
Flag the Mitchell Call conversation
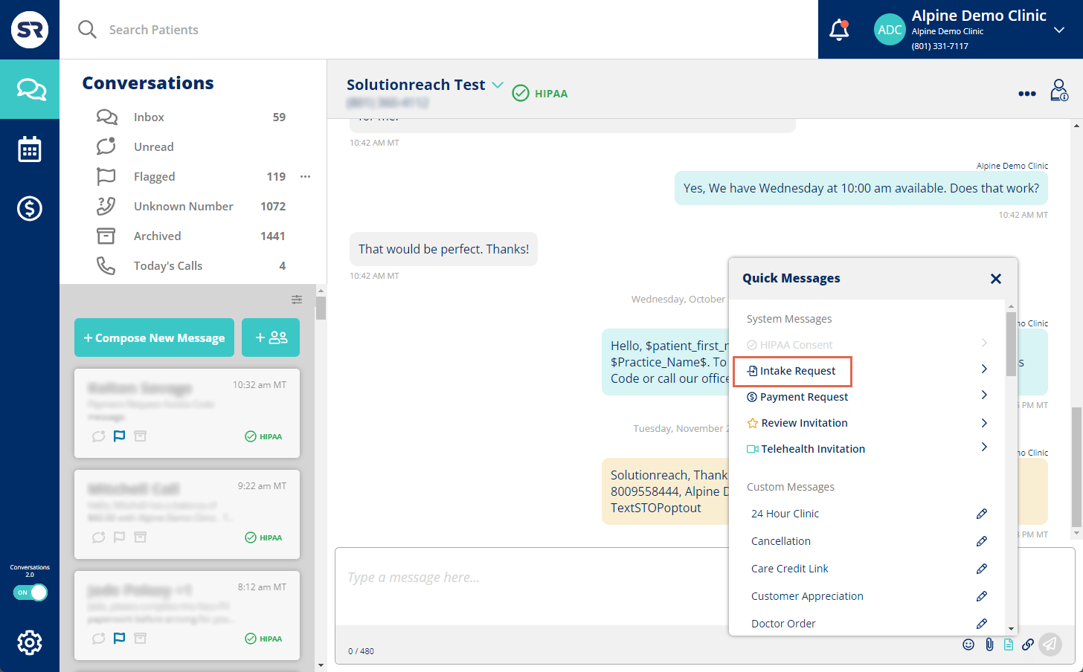119,537
